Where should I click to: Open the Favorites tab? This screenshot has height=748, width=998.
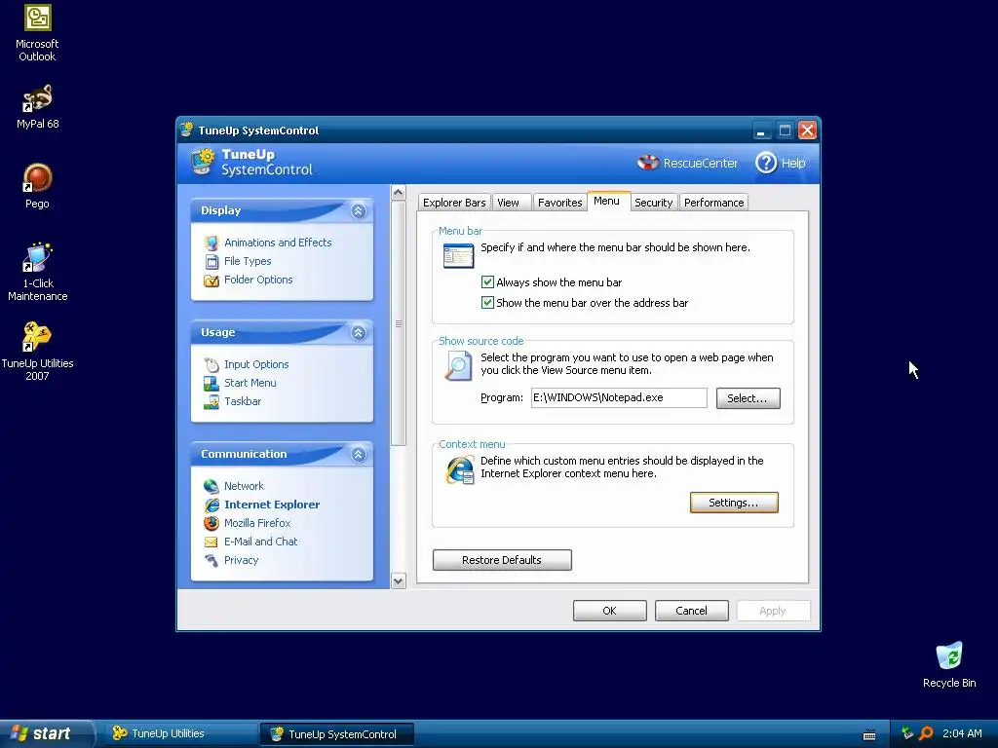point(560,203)
